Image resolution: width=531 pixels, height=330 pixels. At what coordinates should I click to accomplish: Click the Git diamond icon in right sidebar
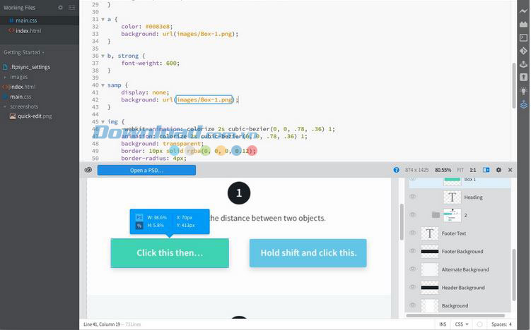(x=523, y=51)
